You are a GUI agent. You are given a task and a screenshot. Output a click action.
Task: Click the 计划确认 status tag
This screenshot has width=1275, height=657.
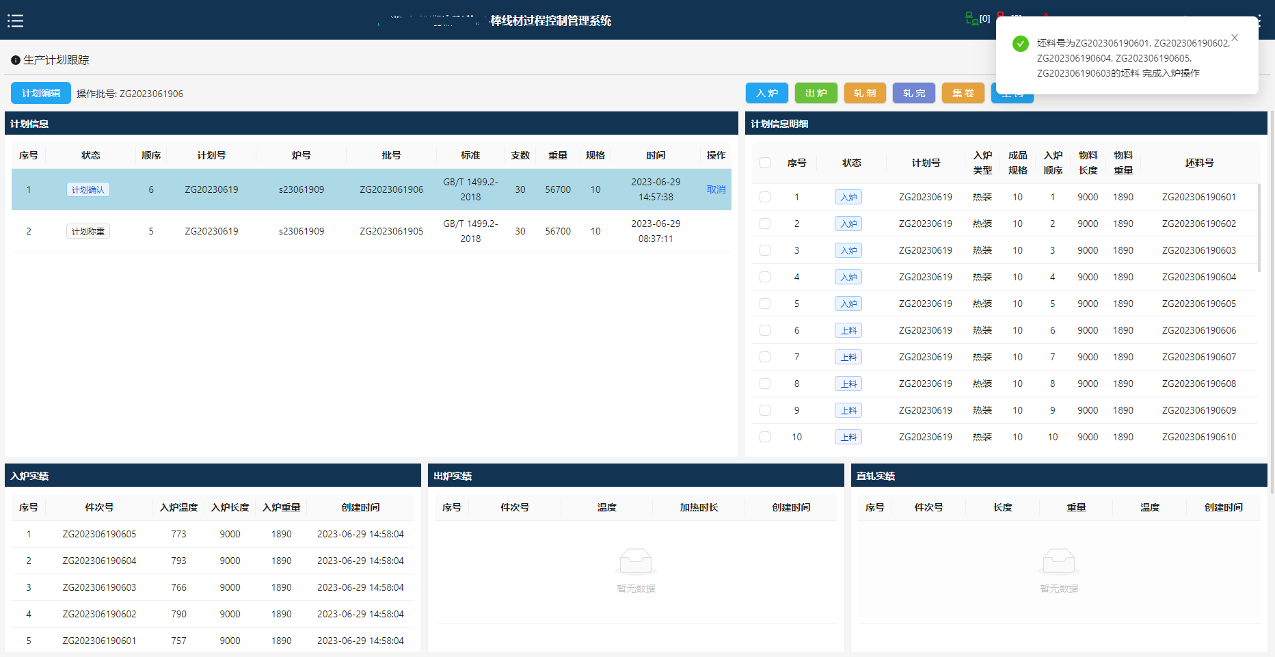(x=88, y=189)
